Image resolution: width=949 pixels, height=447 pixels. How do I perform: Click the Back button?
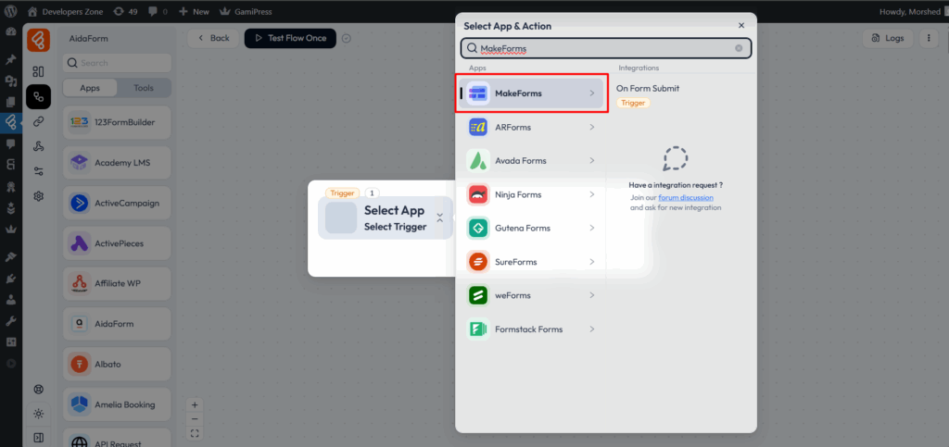[x=212, y=38]
